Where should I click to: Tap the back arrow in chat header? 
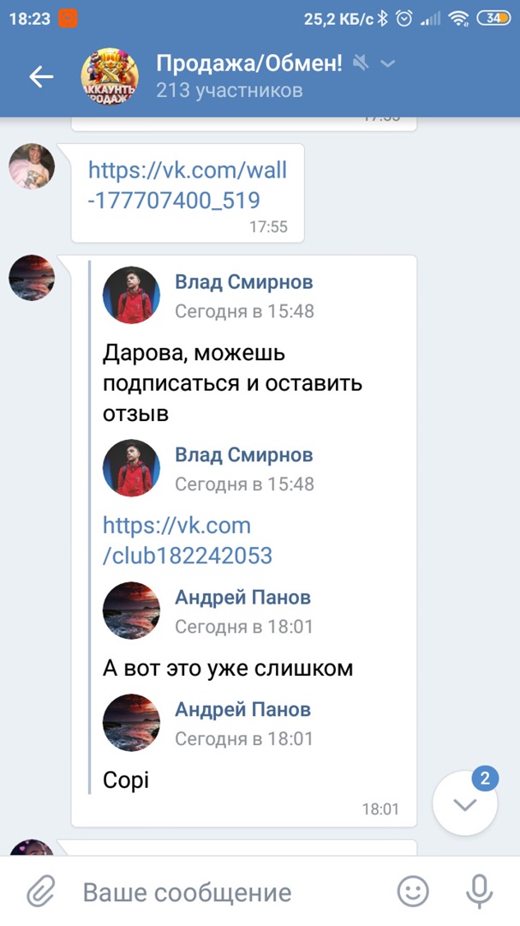[x=41, y=77]
